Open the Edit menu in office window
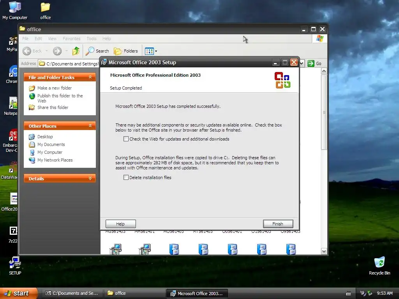The width and height of the screenshot is (399, 299). coord(38,39)
